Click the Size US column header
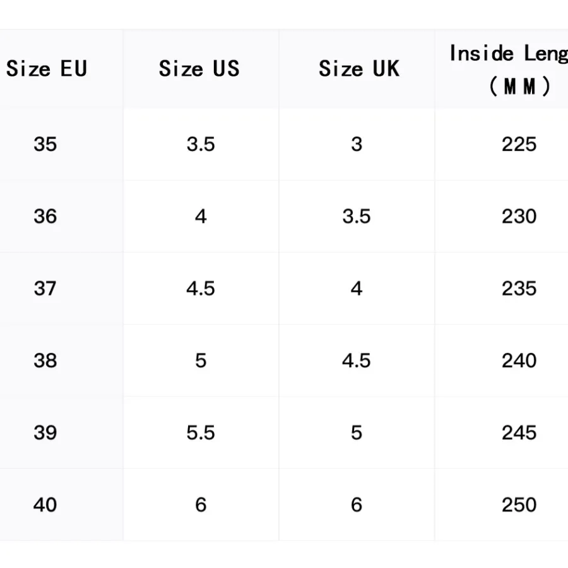The image size is (568, 568). pyautogui.click(x=199, y=68)
